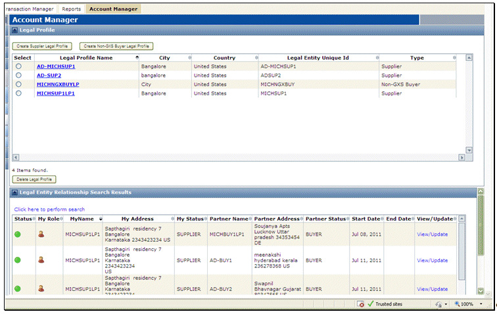Viewport: 497px width, 314px height.
Task: Select the MICHNGXBUYLP radio button
Action: pos(18,85)
